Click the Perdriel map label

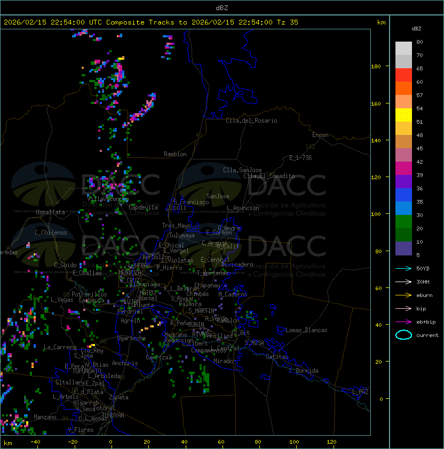click(x=130, y=311)
